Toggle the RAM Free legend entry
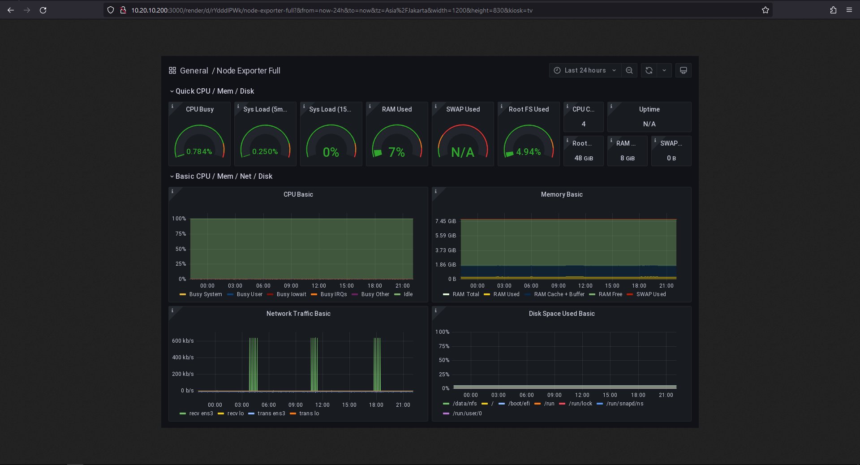Image resolution: width=860 pixels, height=465 pixels. [611, 294]
